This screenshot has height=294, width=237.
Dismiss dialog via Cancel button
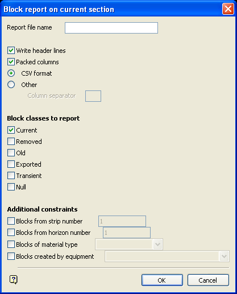[x=208, y=280]
